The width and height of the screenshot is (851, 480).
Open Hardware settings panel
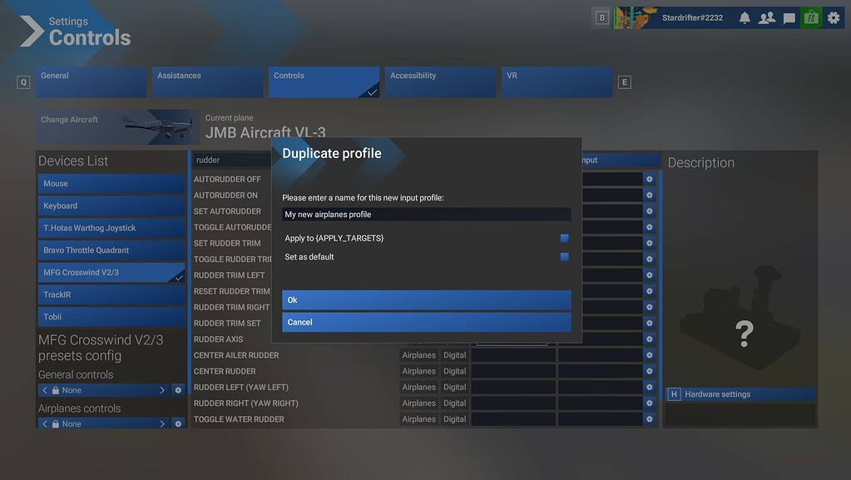[x=740, y=393]
